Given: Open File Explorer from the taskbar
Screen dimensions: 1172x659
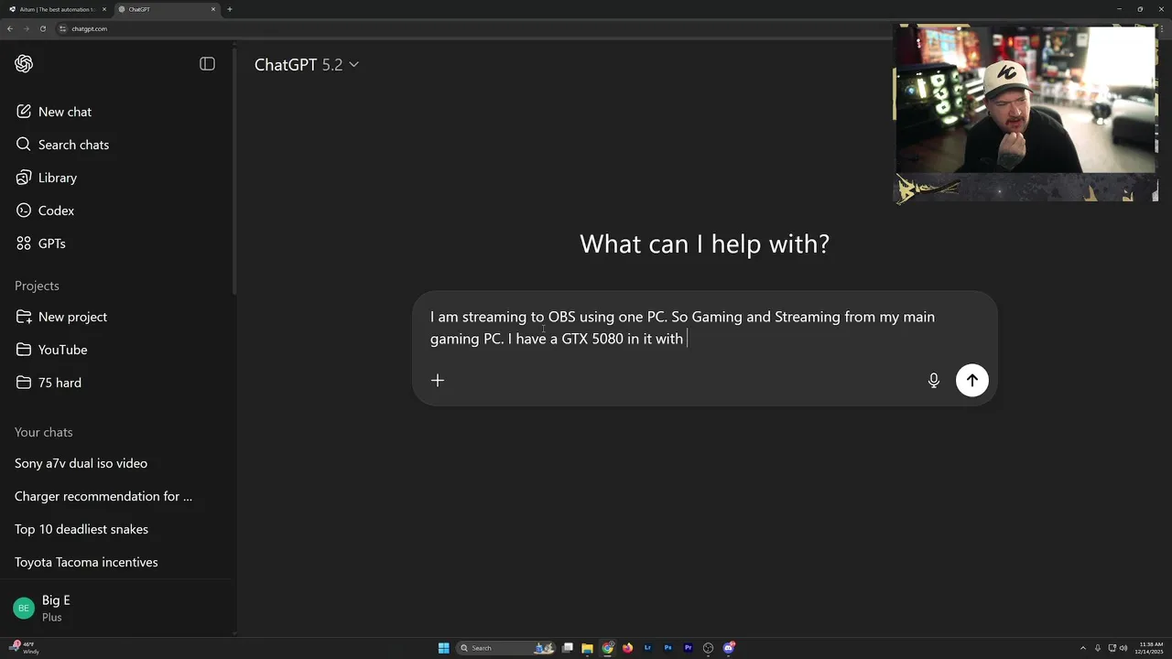Looking at the screenshot, I should coord(587,648).
